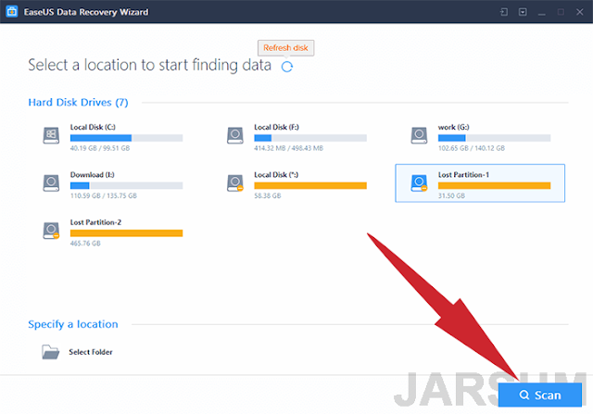Select the Download (I:) label
593x414 pixels.
pyautogui.click(x=93, y=175)
